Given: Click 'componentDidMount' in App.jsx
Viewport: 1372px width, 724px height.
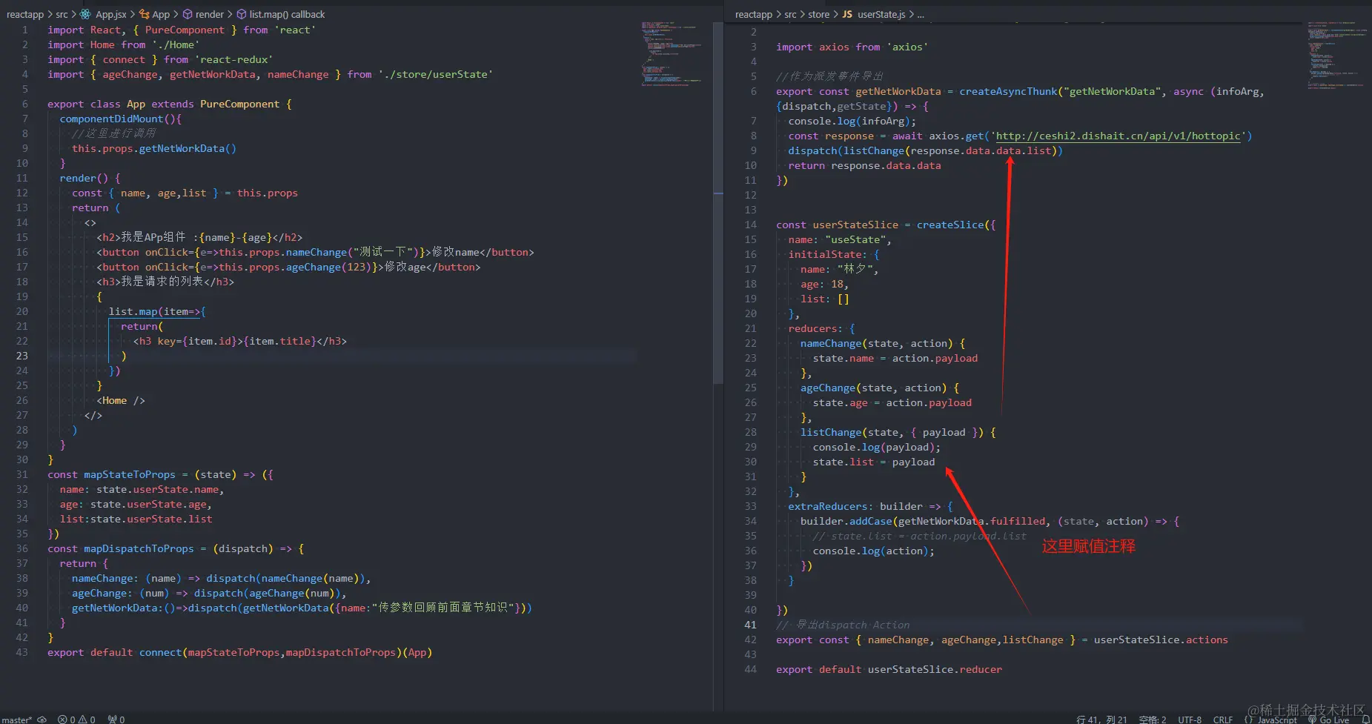Looking at the screenshot, I should coord(111,119).
